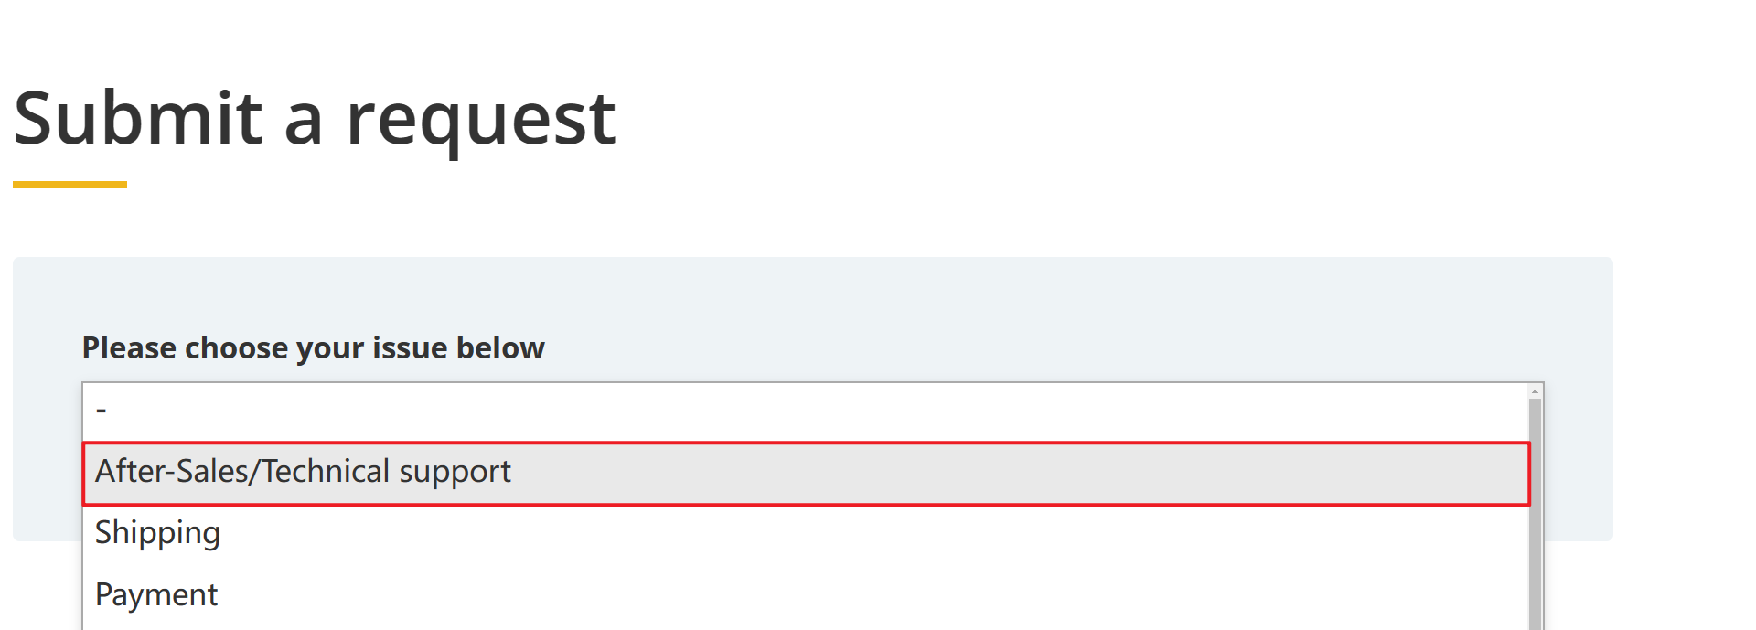The image size is (1756, 630).
Task: Click the word "support" in the highlighted option
Action: point(455,473)
